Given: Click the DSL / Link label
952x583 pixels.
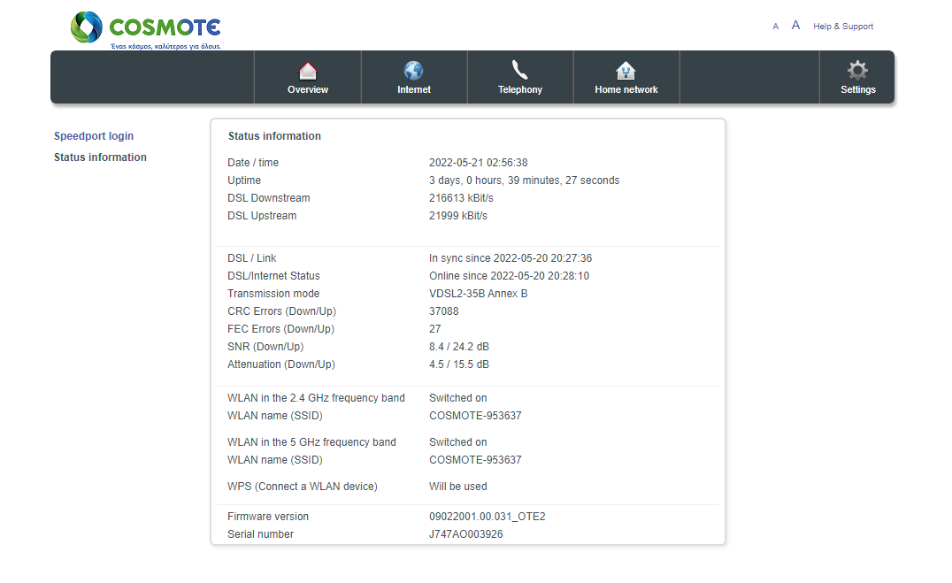Looking at the screenshot, I should [x=251, y=258].
